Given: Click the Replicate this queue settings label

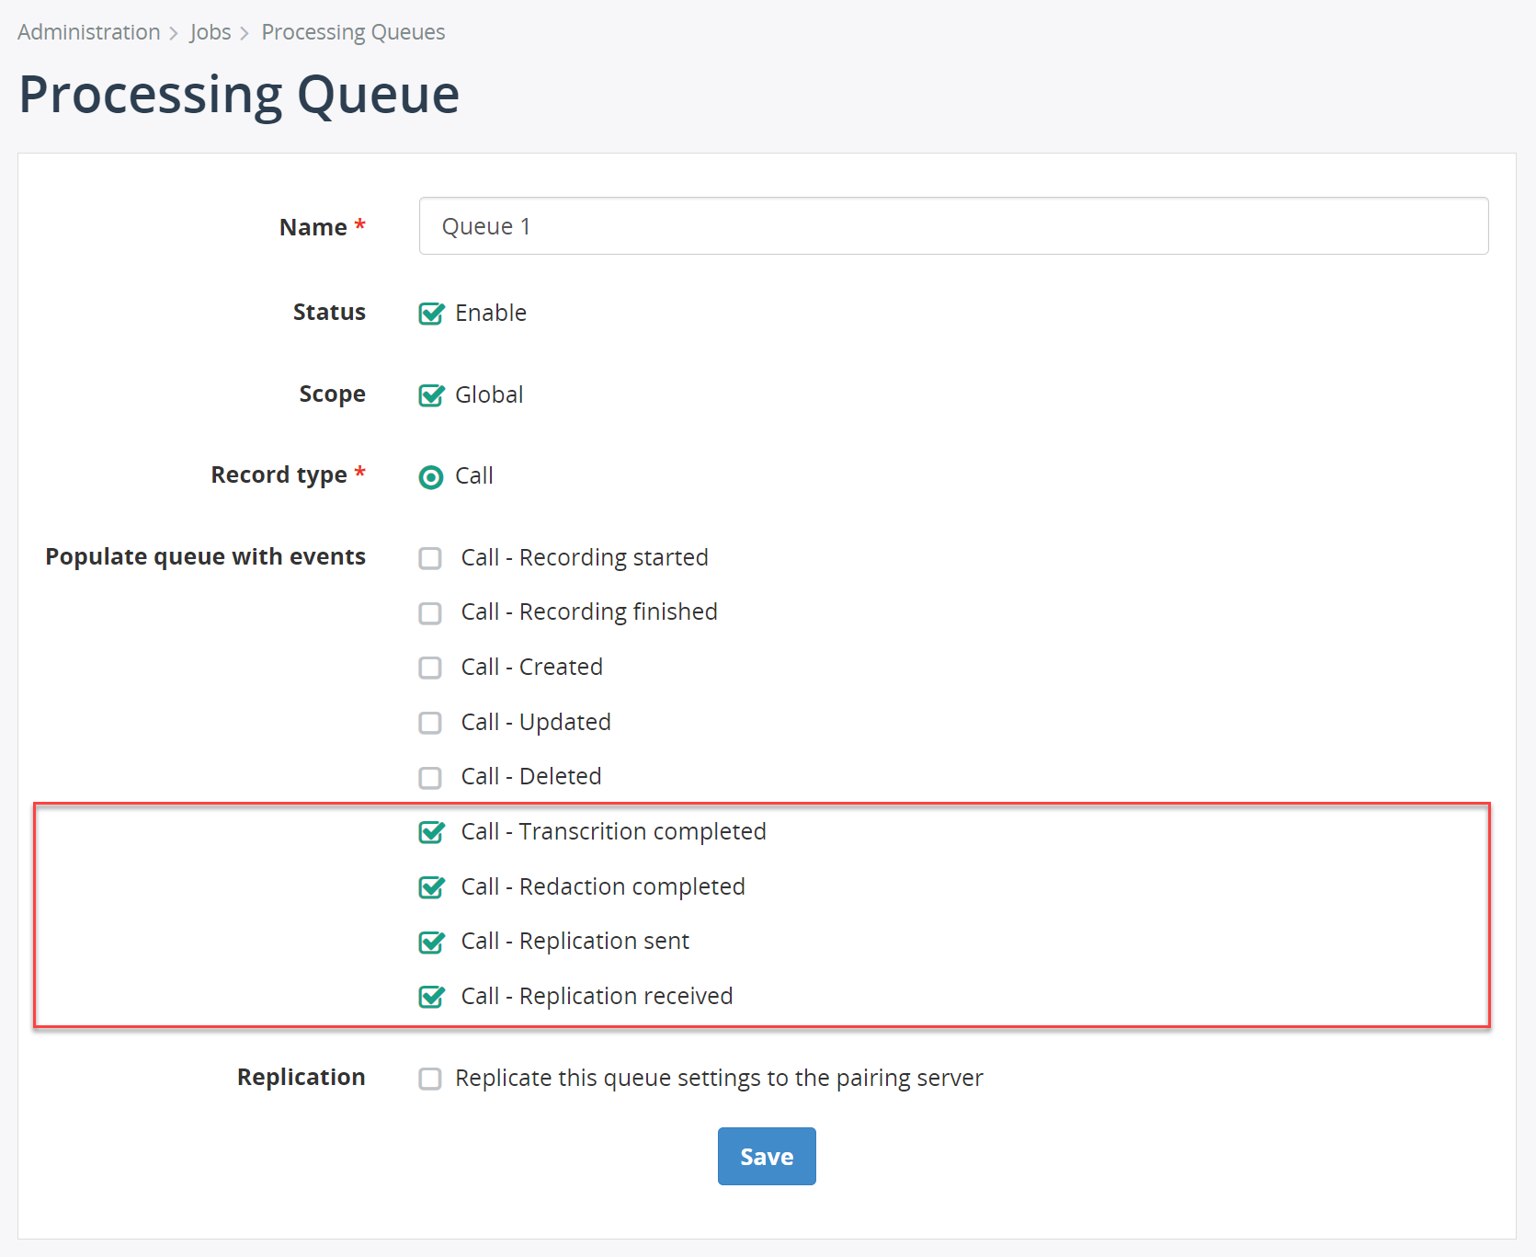Looking at the screenshot, I should click(719, 1078).
